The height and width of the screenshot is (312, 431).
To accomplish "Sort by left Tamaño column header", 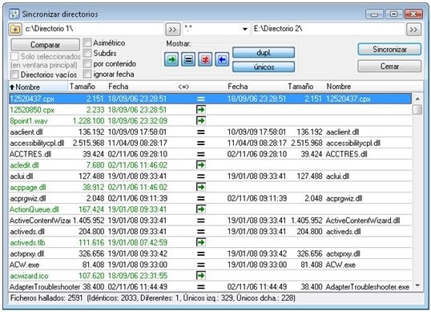I will [87, 87].
